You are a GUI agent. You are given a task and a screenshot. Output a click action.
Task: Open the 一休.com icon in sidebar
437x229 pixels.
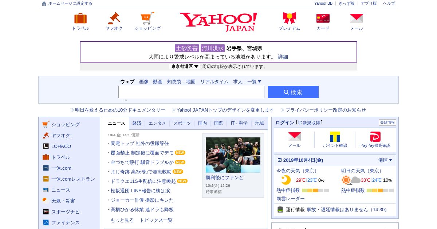pyautogui.click(x=46, y=168)
